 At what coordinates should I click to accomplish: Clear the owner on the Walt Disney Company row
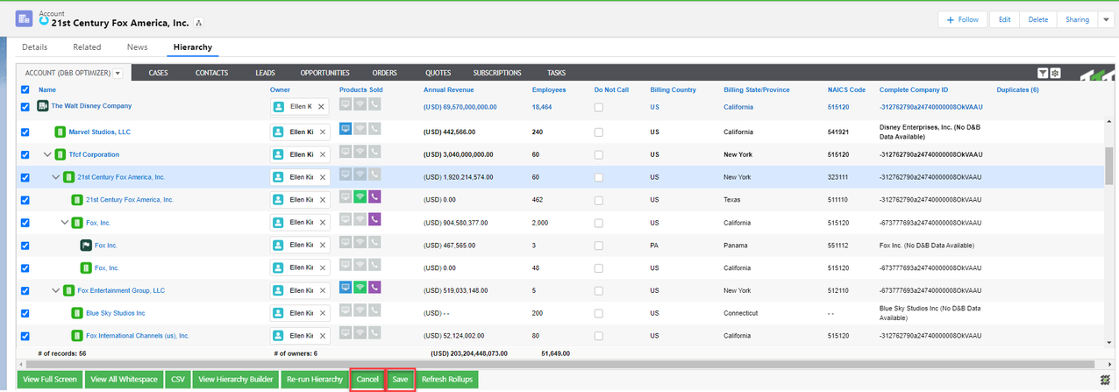tap(321, 106)
